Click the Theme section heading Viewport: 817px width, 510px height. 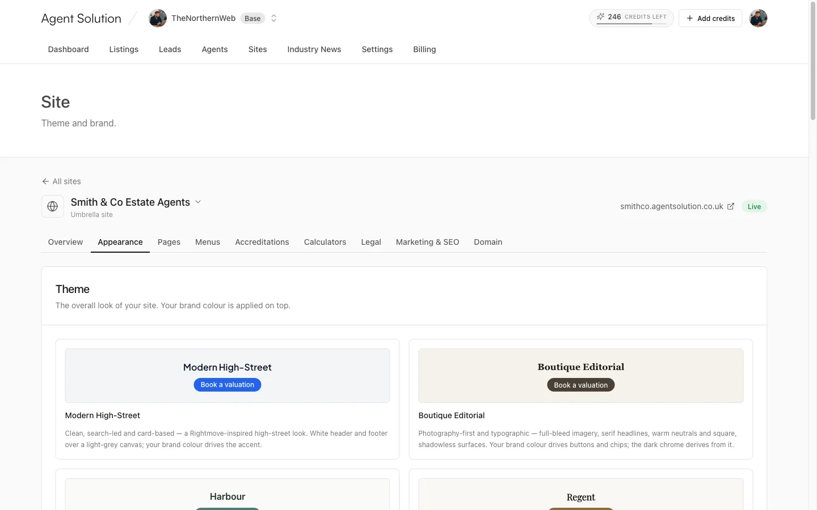[x=73, y=289]
